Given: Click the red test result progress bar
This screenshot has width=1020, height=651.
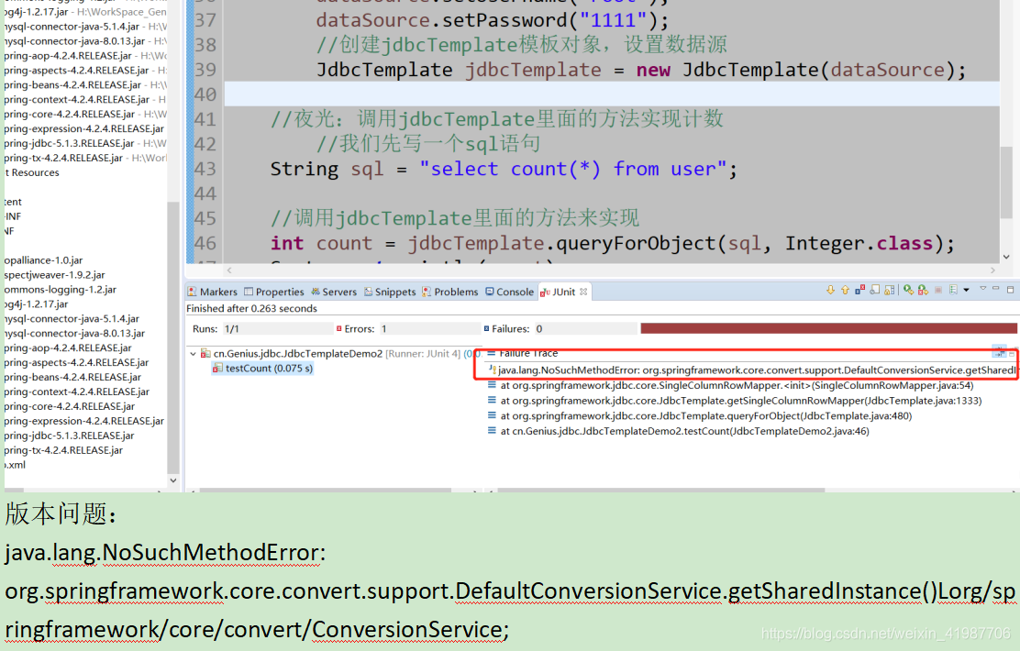Looking at the screenshot, I should pos(826,327).
